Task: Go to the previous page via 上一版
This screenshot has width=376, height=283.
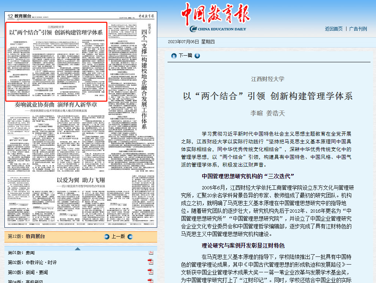Action: [118, 237]
